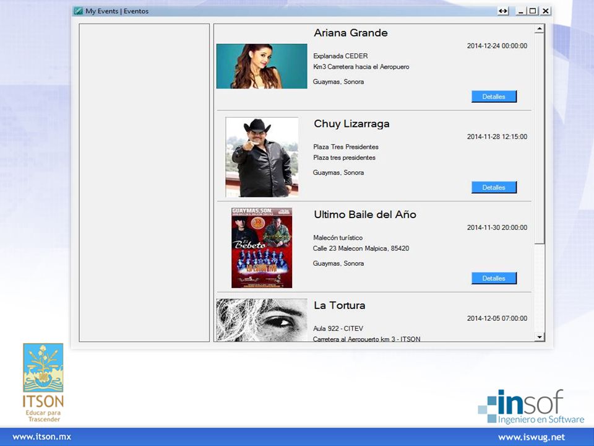Select the La Tortura event image
The width and height of the screenshot is (594, 446).
coord(262,320)
